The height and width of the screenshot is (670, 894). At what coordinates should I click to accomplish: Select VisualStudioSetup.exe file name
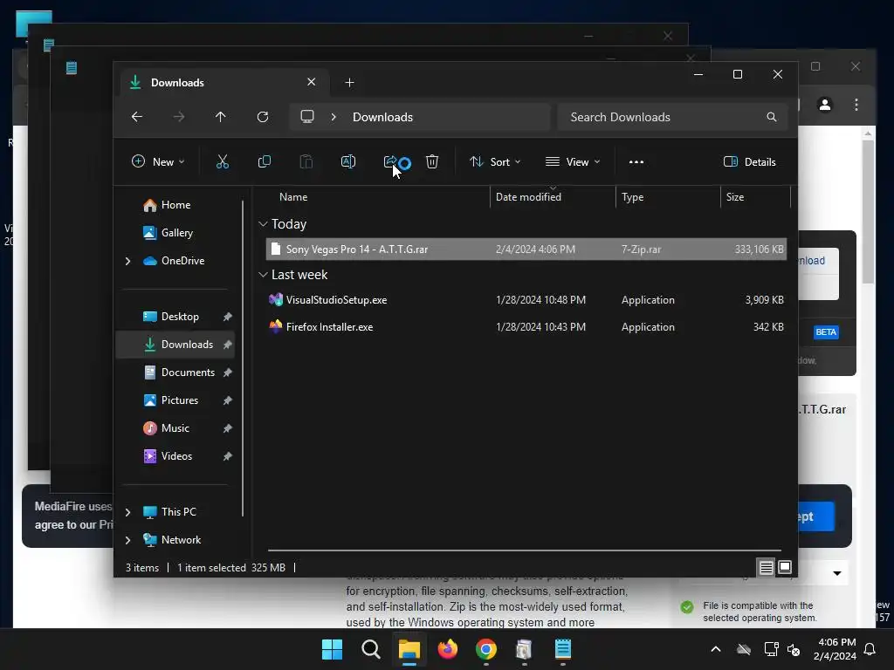(336, 300)
